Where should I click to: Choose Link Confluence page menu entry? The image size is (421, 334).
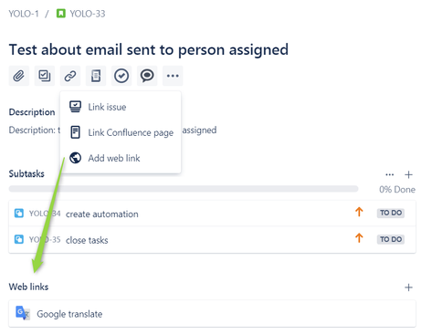pyautogui.click(x=121, y=132)
